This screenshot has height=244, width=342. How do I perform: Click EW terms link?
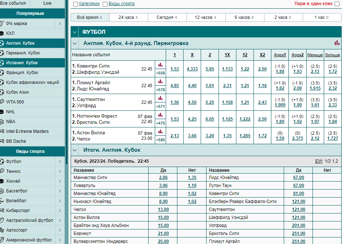(x=319, y=161)
